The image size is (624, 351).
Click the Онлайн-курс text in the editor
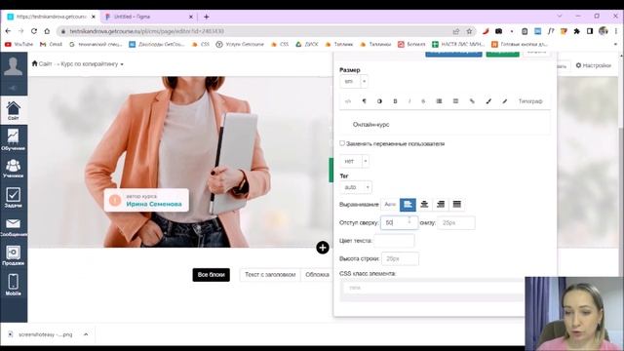coord(370,125)
